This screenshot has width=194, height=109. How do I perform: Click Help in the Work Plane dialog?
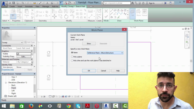(x=118, y=71)
